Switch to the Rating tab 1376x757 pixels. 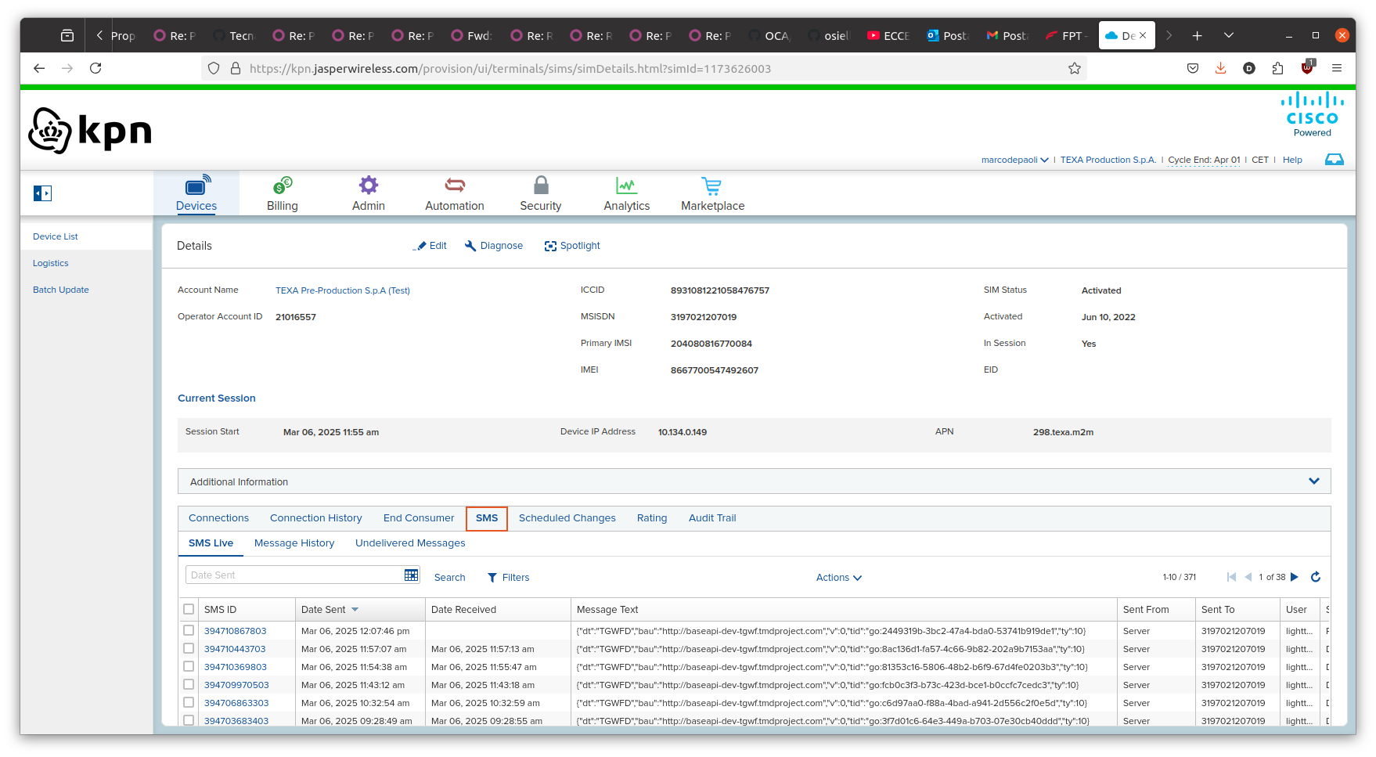[652, 518]
